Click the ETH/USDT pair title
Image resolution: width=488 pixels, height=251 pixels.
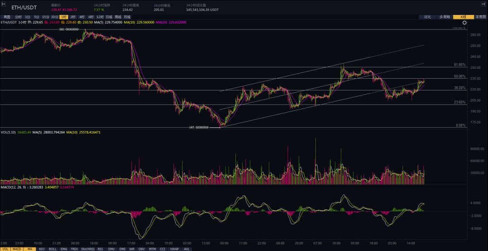click(x=23, y=7)
